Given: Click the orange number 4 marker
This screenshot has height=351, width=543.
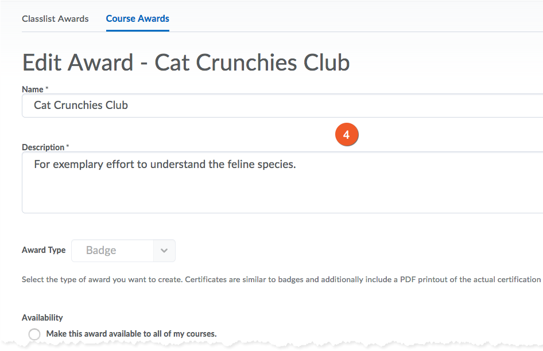Looking at the screenshot, I should (346, 135).
